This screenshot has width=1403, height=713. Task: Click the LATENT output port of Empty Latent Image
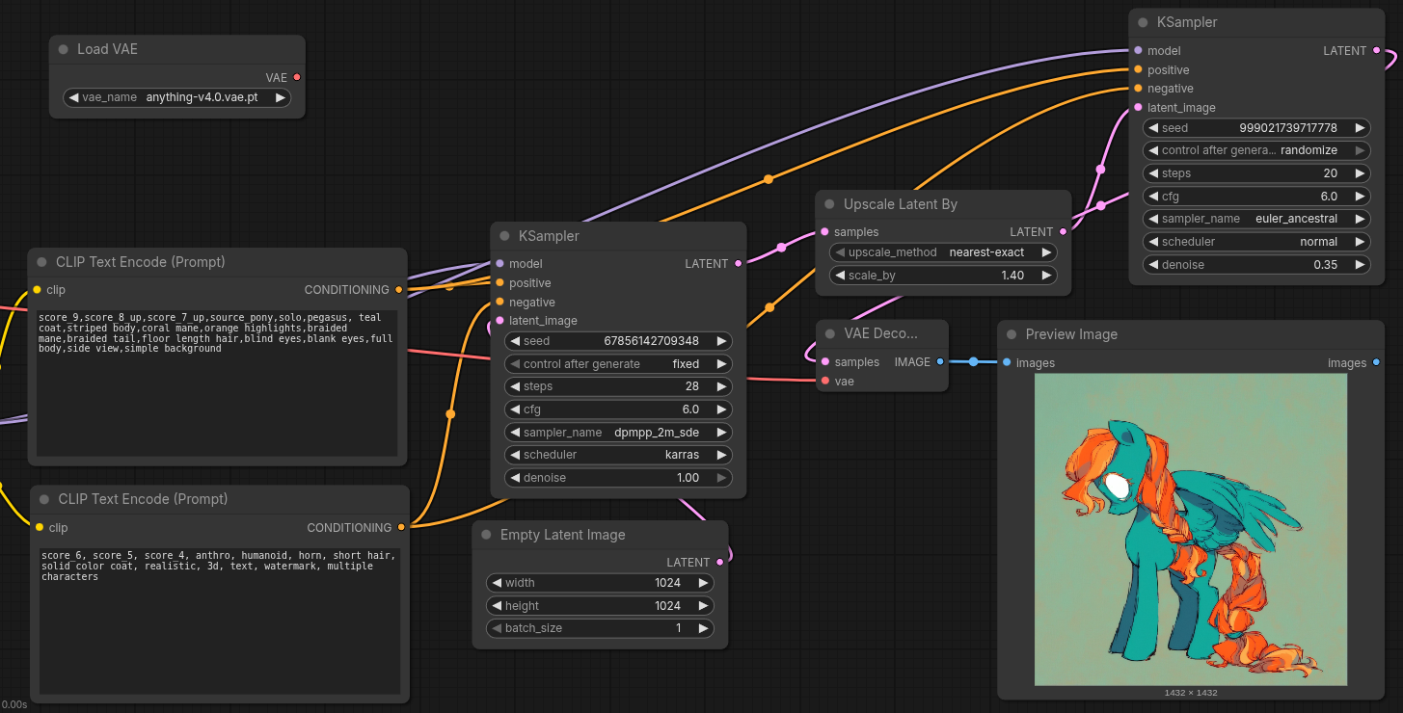[x=719, y=562]
